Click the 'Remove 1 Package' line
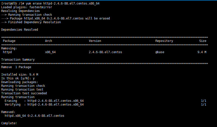The image size is (217, 127). click(x=16, y=67)
